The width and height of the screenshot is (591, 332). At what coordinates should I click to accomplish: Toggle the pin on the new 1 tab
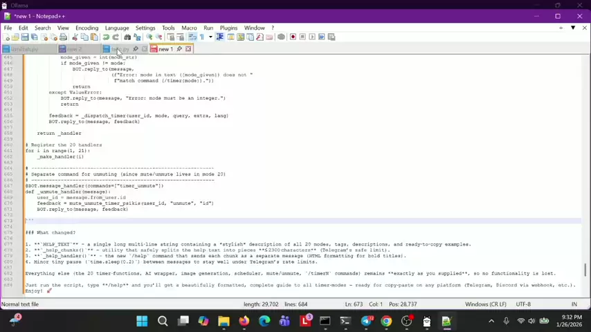click(179, 49)
